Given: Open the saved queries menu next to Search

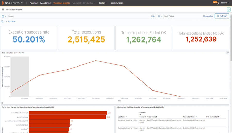Looking at the screenshot, I should 4,16.
